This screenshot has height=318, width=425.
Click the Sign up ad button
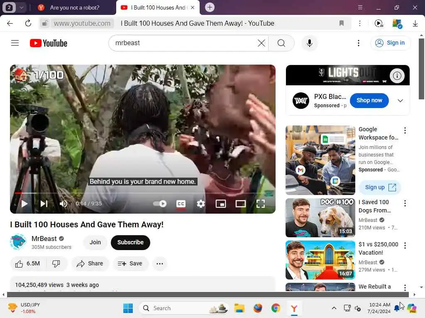(380, 188)
